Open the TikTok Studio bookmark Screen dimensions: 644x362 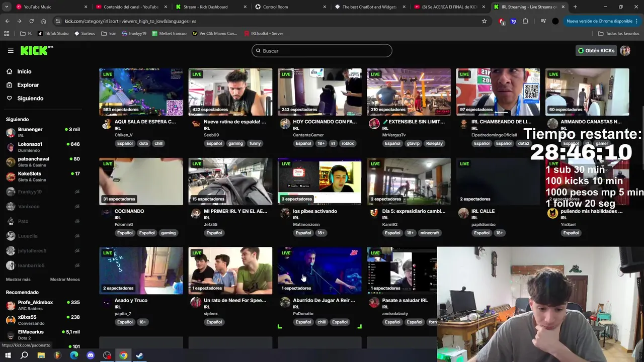point(53,33)
